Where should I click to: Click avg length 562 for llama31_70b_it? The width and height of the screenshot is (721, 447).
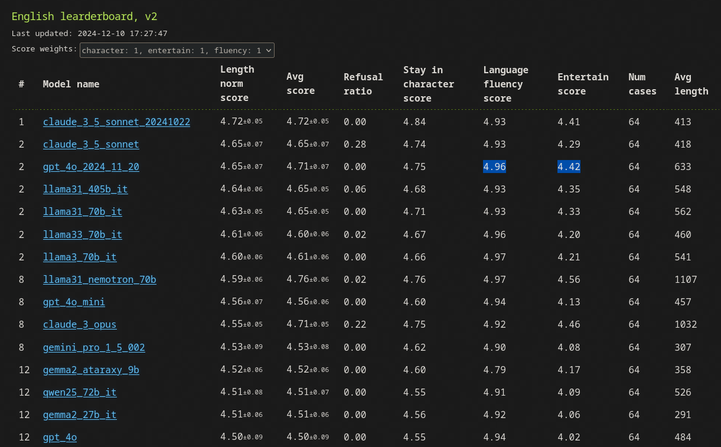(683, 211)
